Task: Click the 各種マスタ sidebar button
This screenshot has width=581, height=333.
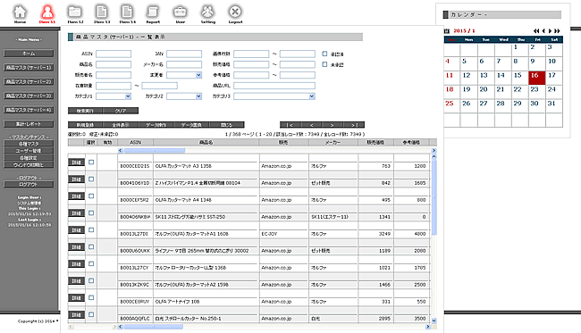Action: pyautogui.click(x=29, y=144)
